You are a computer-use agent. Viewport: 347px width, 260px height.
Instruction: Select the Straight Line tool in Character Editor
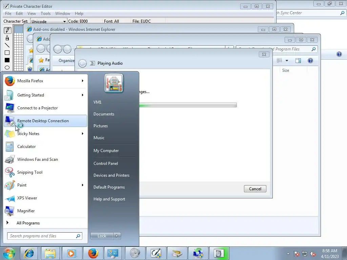pos(7,45)
